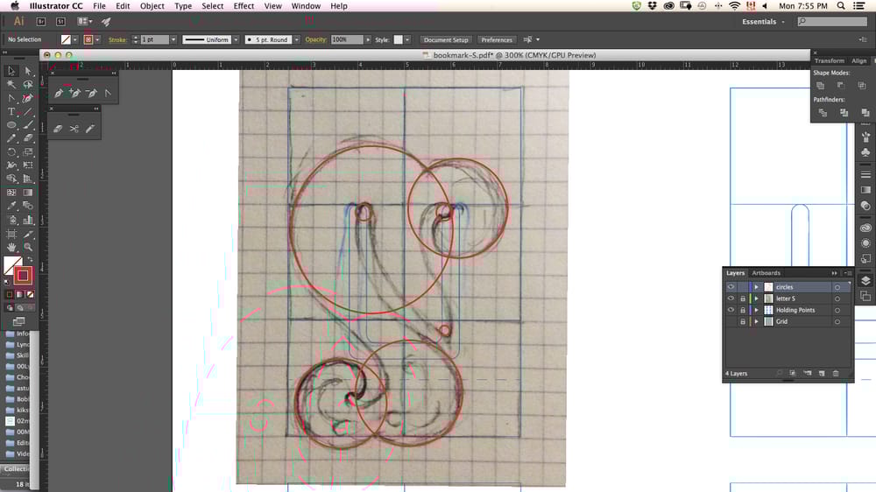Select the Lasso tool

[28, 84]
